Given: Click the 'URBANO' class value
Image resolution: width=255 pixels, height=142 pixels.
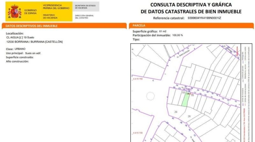Looking at the screenshot, I should point(20,49).
